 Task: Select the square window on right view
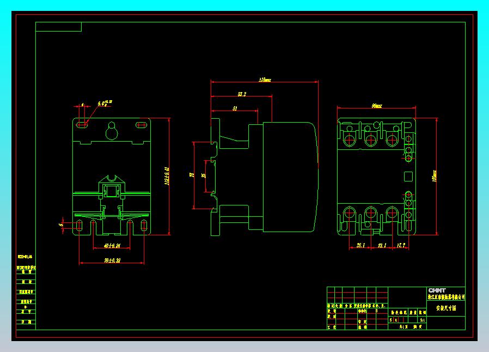tap(408, 177)
